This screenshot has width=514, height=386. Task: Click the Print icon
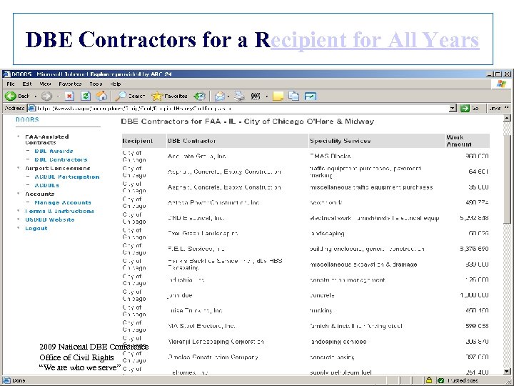(239, 96)
